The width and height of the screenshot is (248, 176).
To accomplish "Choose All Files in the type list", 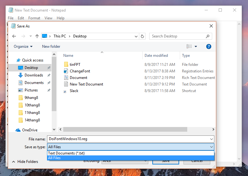I will tap(131, 158).
